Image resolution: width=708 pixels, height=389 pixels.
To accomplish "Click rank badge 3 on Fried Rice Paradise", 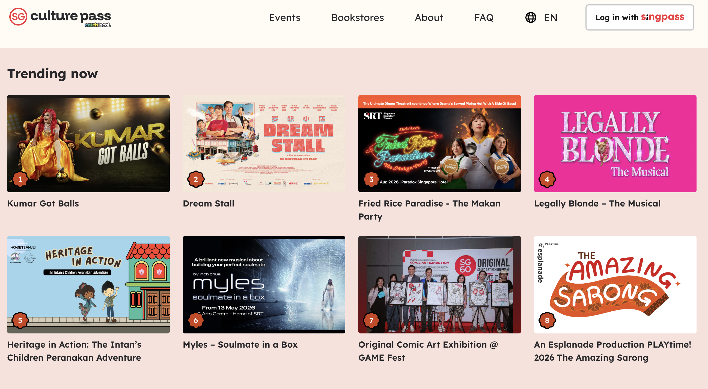I will 371,180.
